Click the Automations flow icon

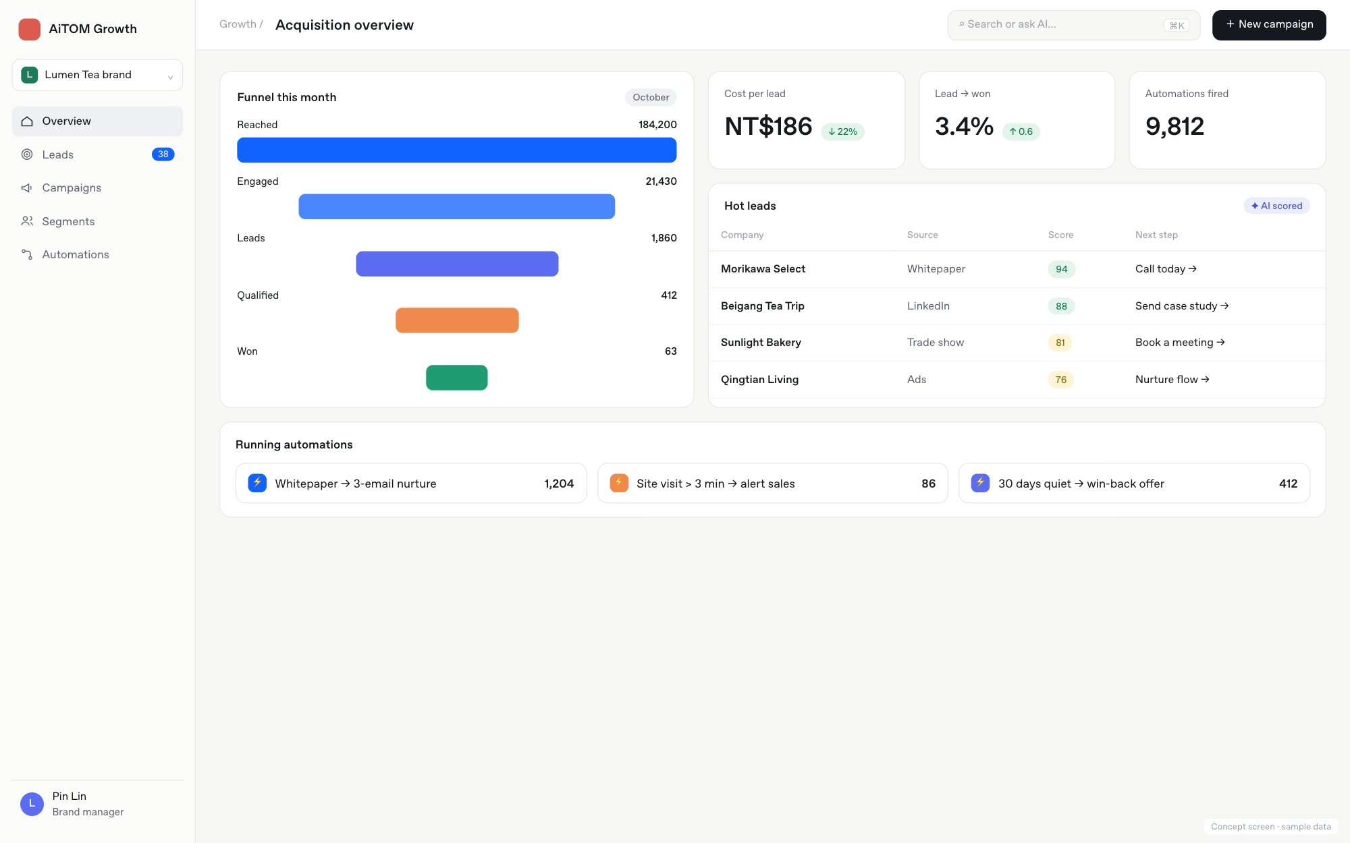coord(27,254)
